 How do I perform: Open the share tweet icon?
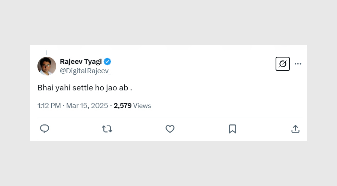[295, 129]
